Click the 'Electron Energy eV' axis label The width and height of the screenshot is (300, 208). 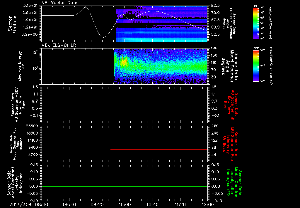tap(21, 66)
